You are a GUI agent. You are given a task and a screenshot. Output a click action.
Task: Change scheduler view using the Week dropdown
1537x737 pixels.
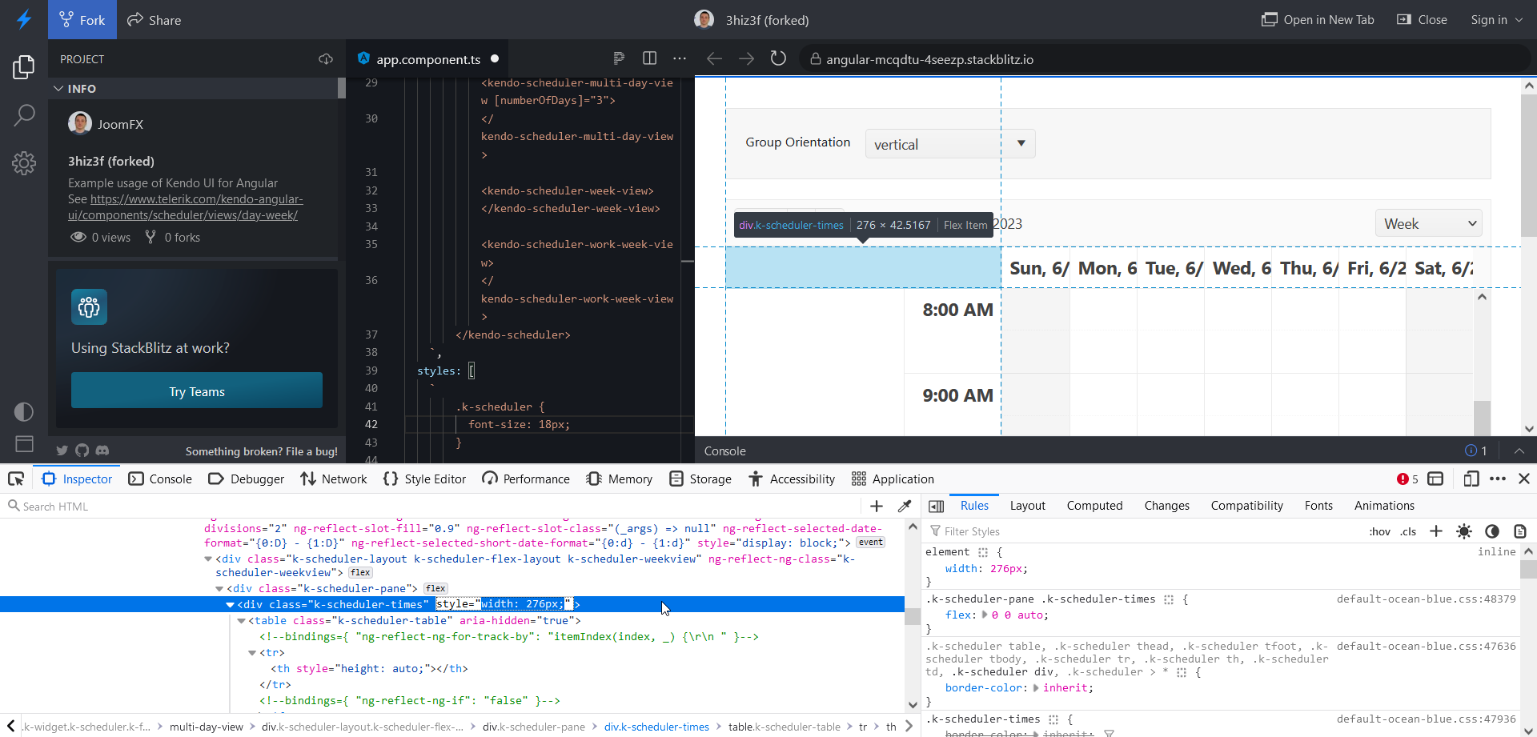[1428, 222]
